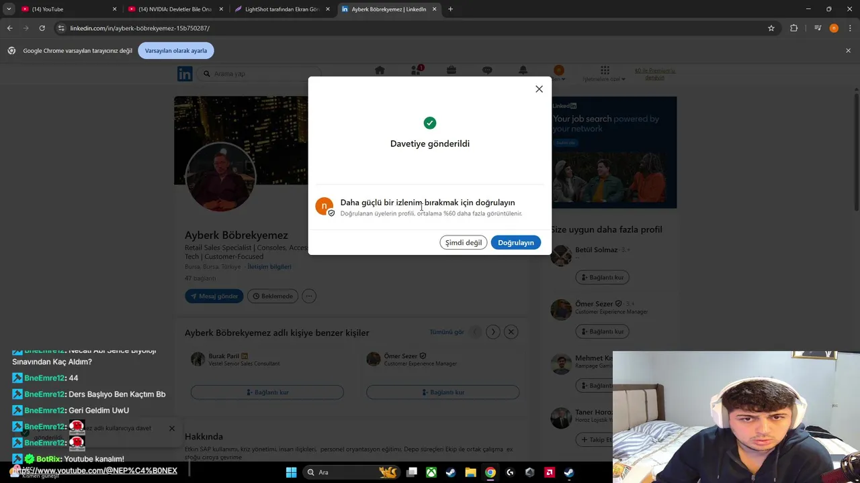Reload the page

point(42,28)
